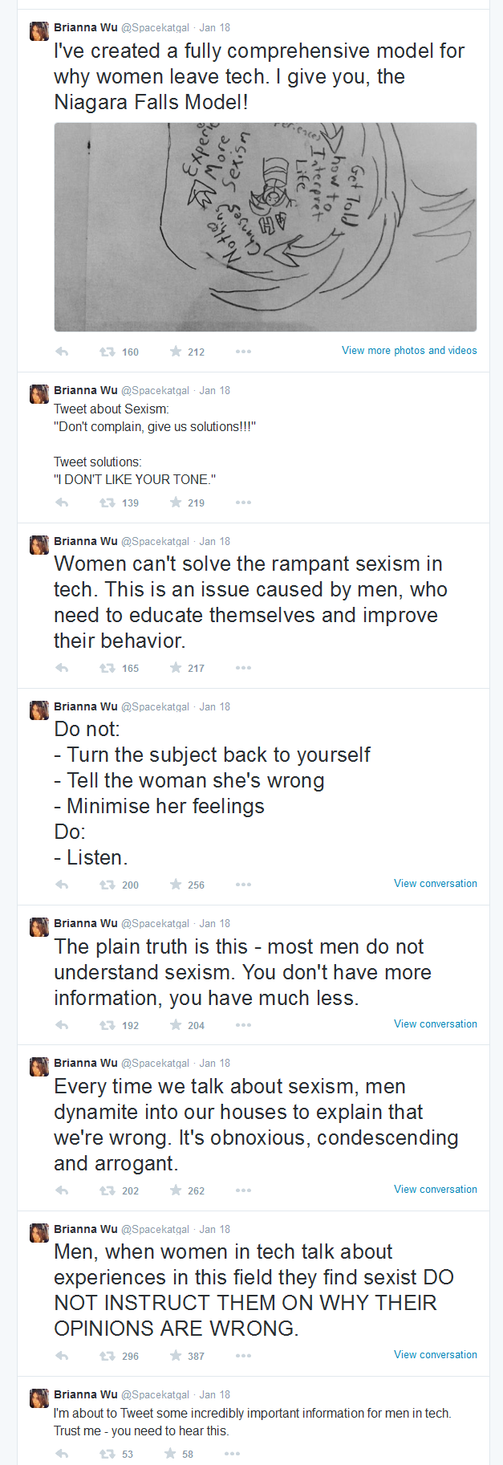Open the Niagara Falls Model drawing image
503x1465 pixels.
(x=266, y=227)
